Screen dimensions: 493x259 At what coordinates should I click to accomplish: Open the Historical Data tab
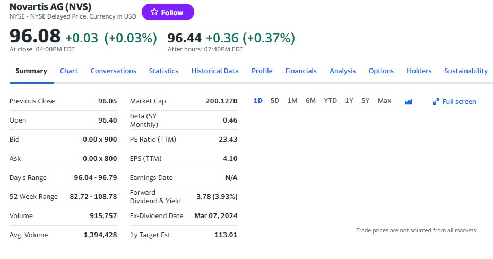click(215, 71)
